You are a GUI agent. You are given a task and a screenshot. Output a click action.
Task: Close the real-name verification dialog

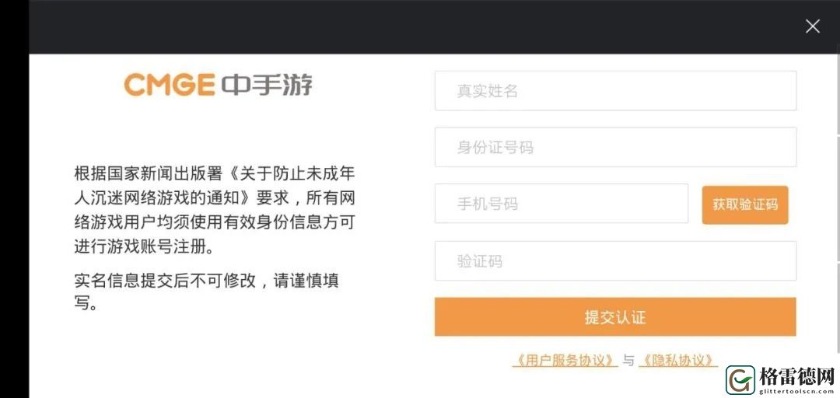point(812,26)
